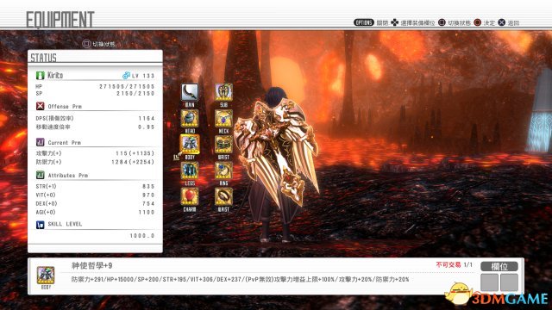The width and height of the screenshot is (552, 310).
Task: Click the 選擇裝備欄位 label in header
Action: coord(417,23)
